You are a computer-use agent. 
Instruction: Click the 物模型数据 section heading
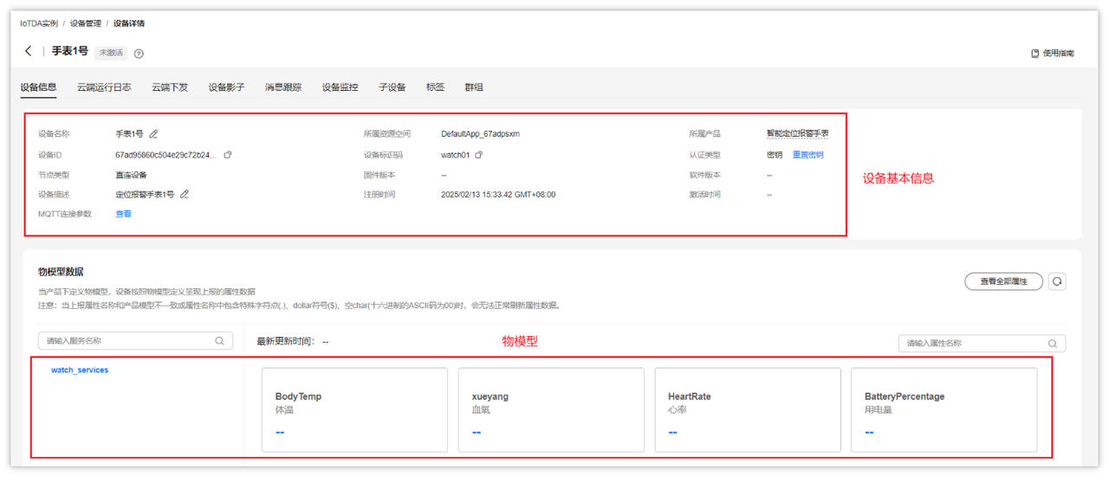point(61,272)
